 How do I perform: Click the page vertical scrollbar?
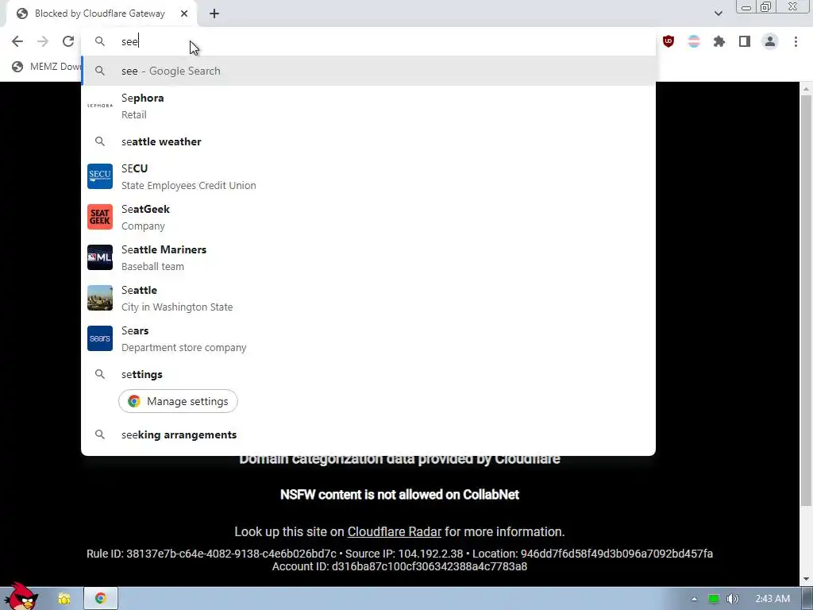(x=806, y=301)
